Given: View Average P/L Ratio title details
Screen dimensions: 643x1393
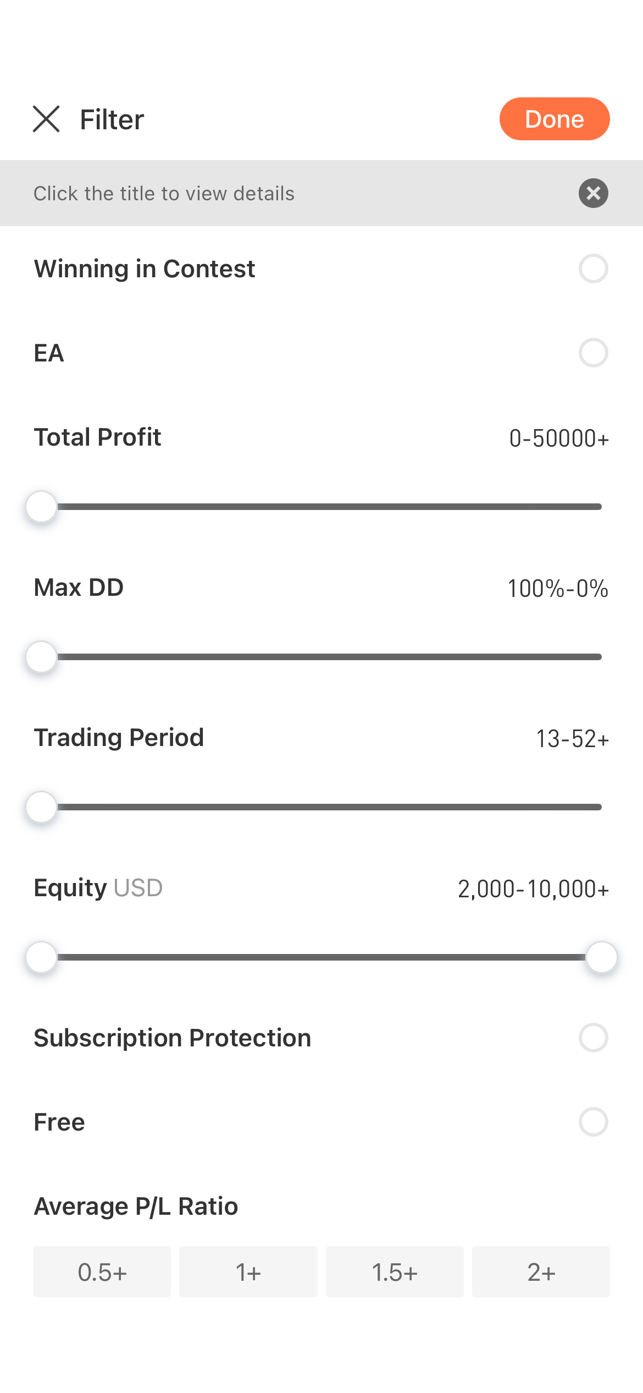Looking at the screenshot, I should (136, 1206).
